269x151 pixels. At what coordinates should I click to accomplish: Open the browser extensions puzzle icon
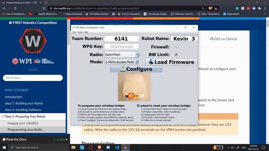259,8
